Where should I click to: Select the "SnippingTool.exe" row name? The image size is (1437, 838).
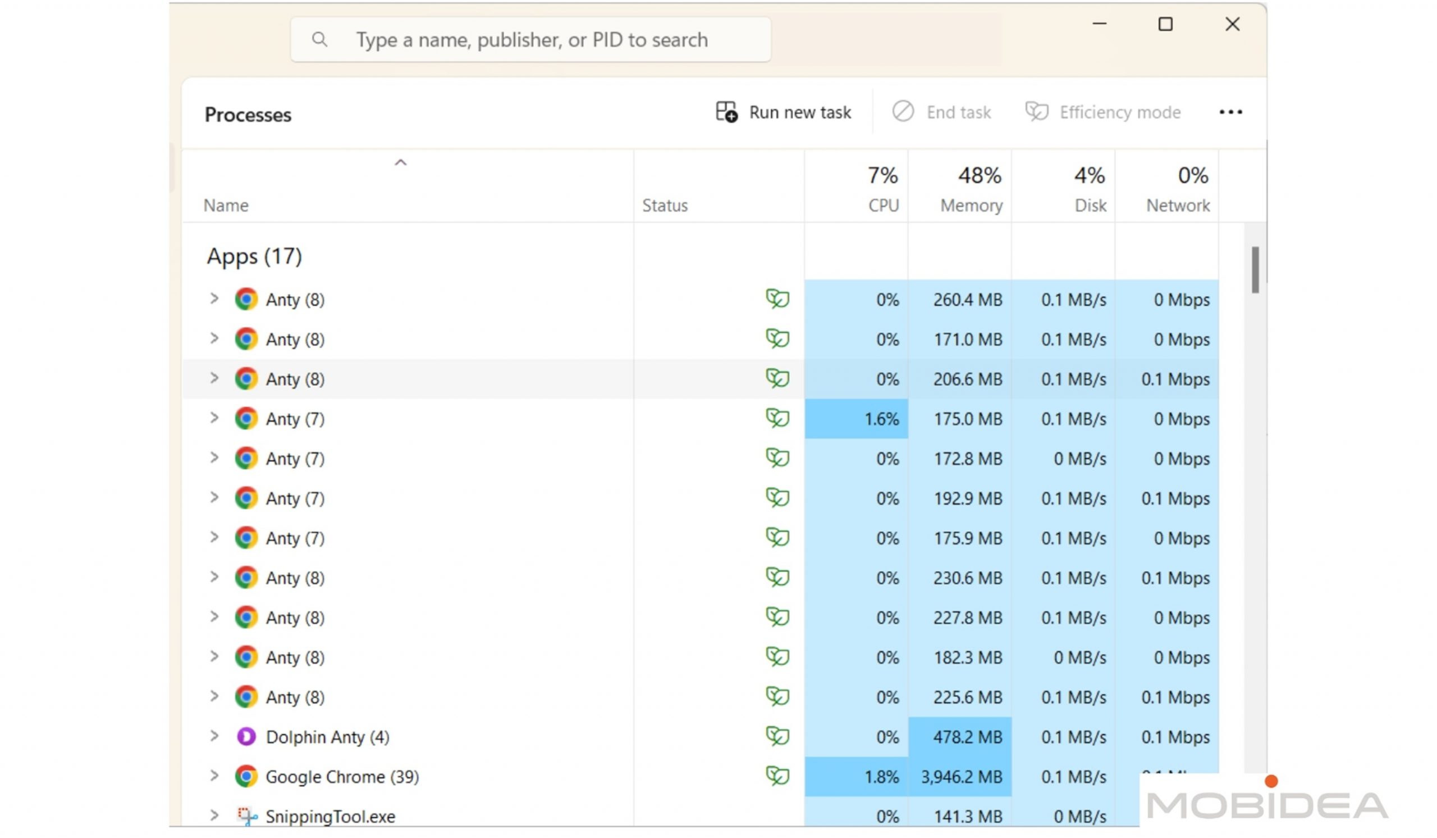coord(331,817)
